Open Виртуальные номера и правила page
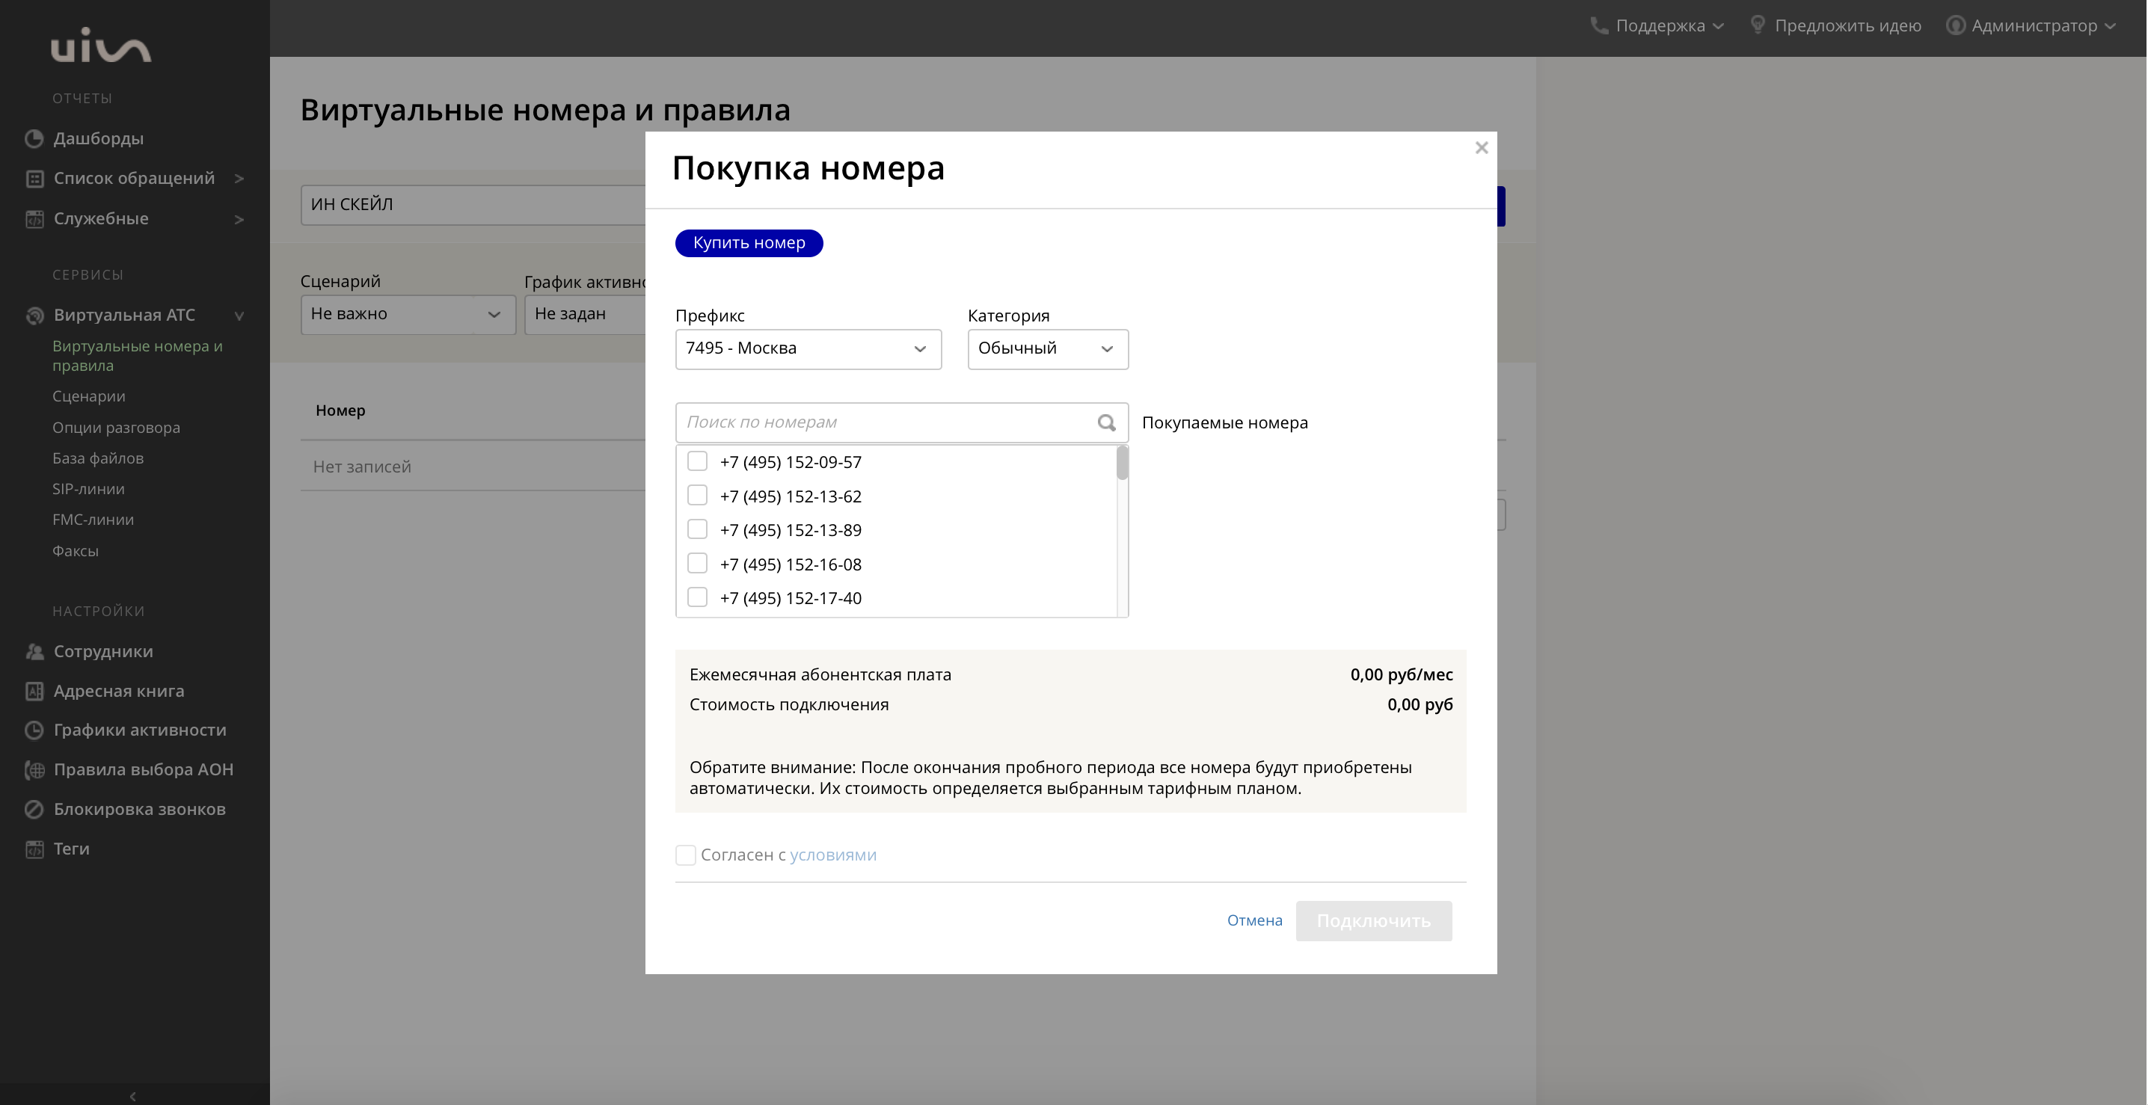The image size is (2148, 1105). pyautogui.click(x=138, y=356)
